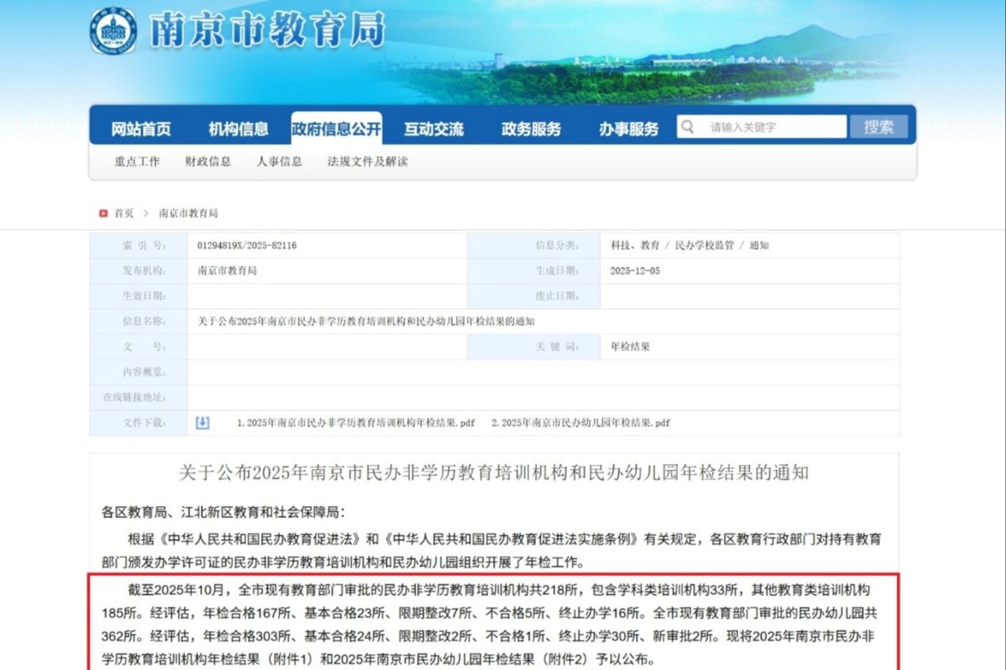Go to the 机构信息 navigation tab

pyautogui.click(x=239, y=128)
